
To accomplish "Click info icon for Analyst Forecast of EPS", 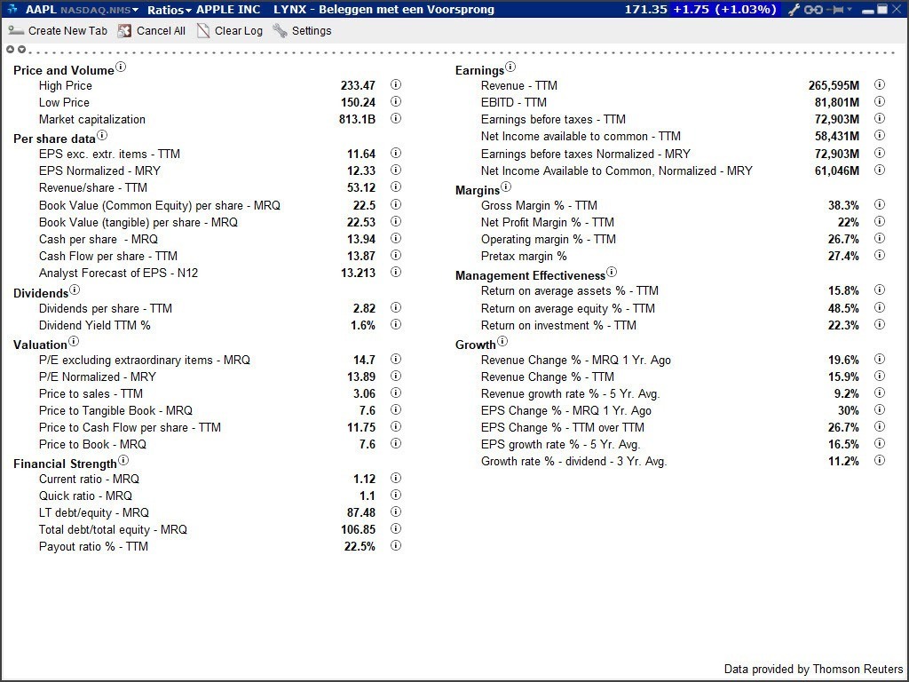I will (x=395, y=272).
